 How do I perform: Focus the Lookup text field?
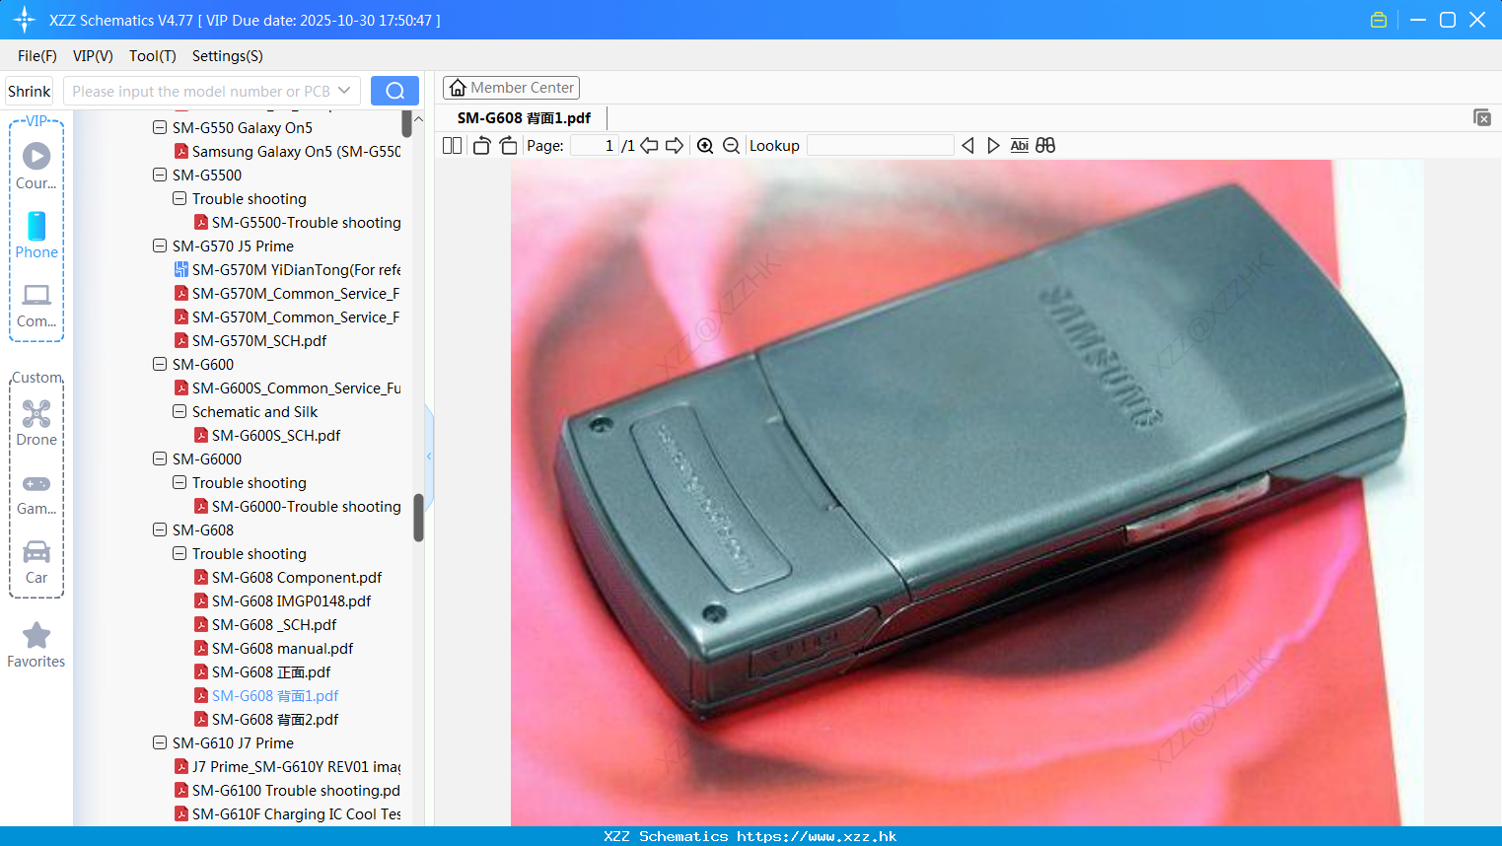[880, 146]
